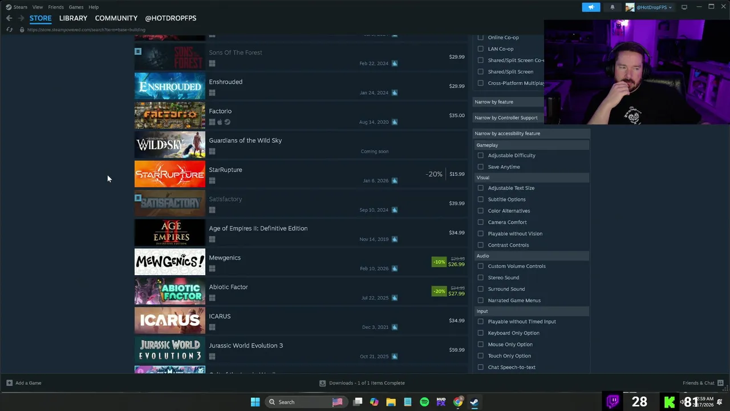Click the wishlist icon on Sons Of The Forest

pyautogui.click(x=138, y=51)
